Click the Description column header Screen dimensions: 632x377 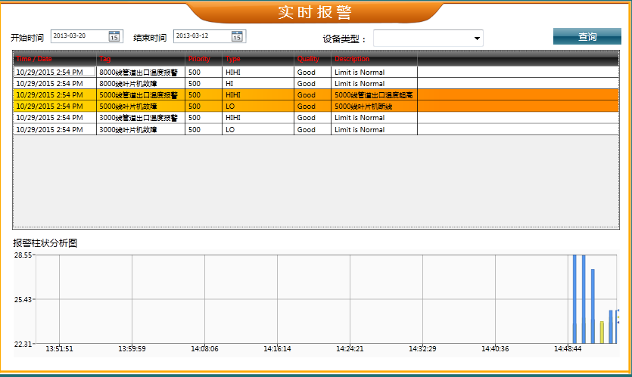[x=374, y=59]
